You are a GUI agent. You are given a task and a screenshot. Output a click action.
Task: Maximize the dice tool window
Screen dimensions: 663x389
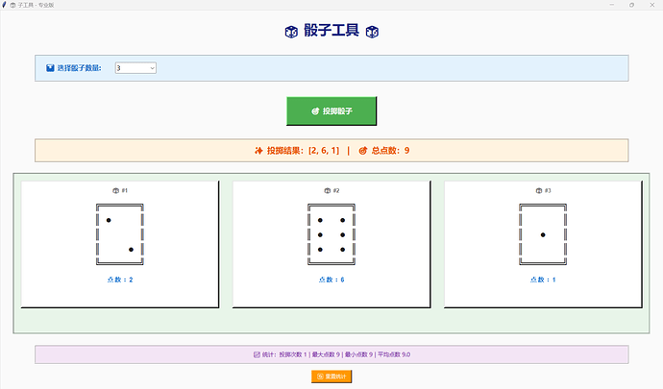point(631,5)
